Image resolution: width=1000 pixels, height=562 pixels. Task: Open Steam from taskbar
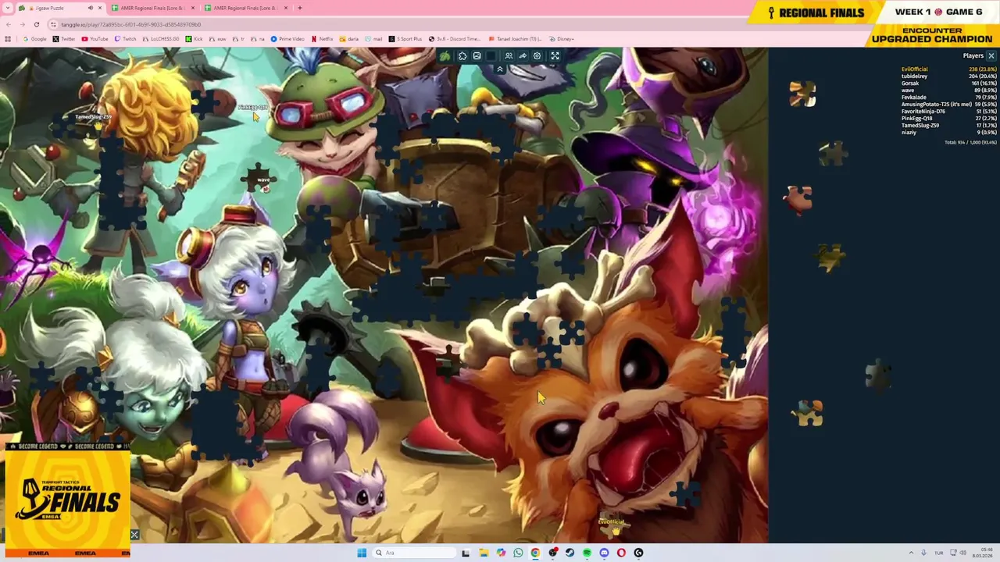pos(570,553)
